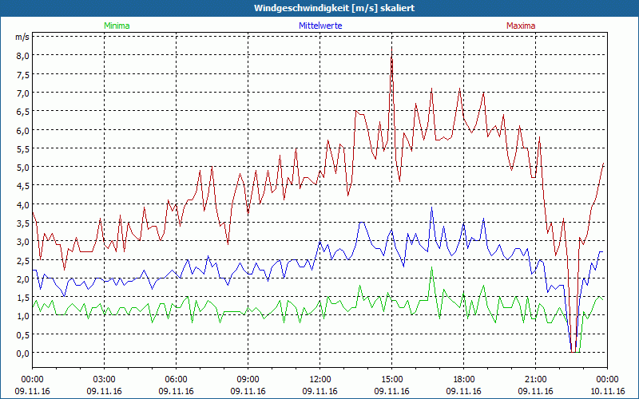Click the 15:00 time axis label
Viewport: 639px width, 399px height.
391,380
